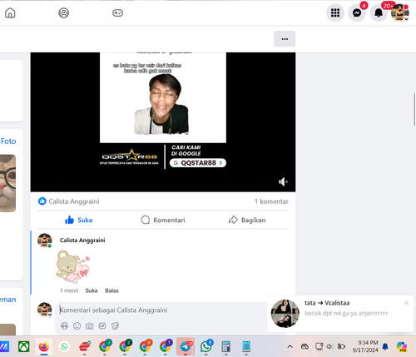
Task: Open Windows notification bell in taskbar
Action: coord(385,346)
